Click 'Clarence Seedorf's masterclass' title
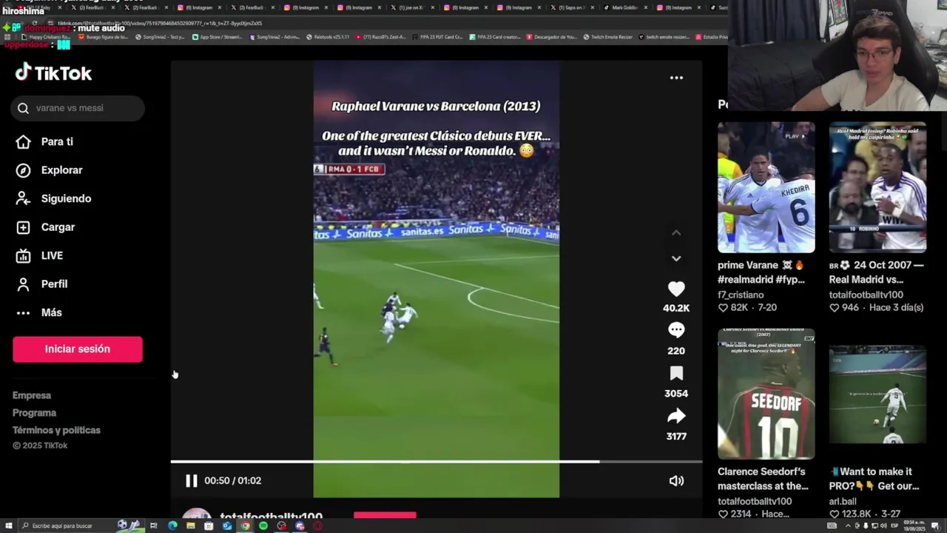947x533 pixels. [x=763, y=479]
